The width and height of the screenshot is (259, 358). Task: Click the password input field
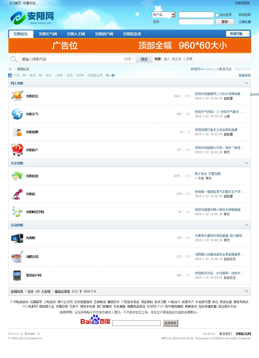point(196,22)
